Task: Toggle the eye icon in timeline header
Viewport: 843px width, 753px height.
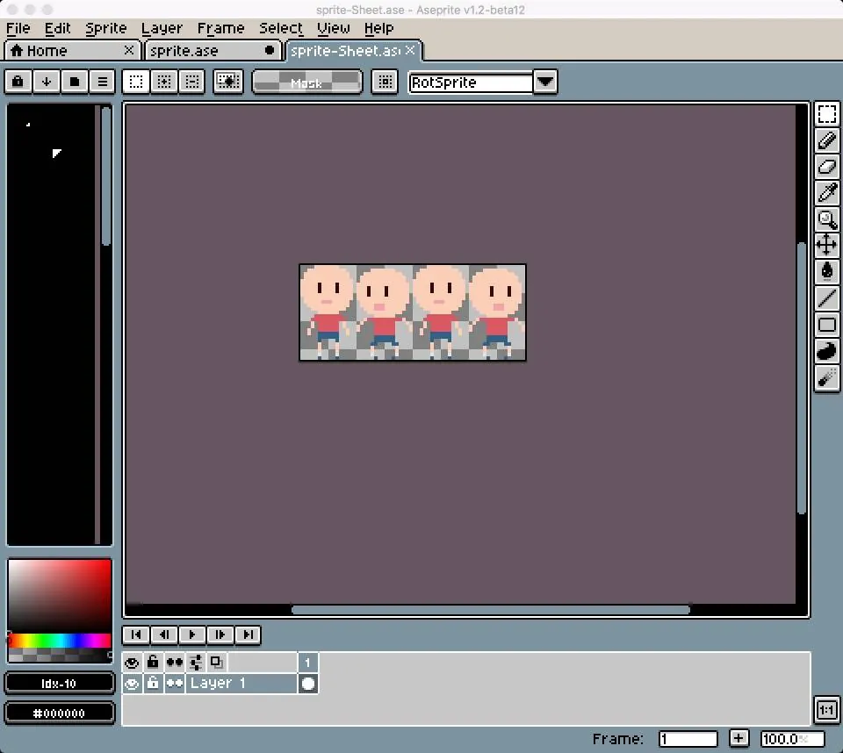Action: pos(132,663)
